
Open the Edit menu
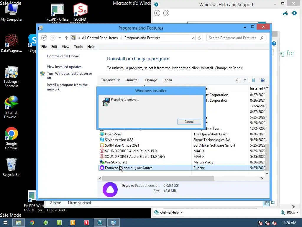click(54, 47)
